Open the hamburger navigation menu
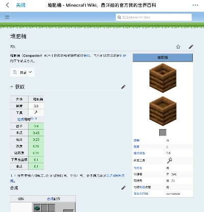Screen dimensions: 204x212 [x=7, y=17]
